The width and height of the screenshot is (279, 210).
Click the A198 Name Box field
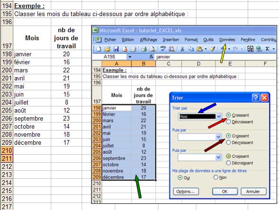click(x=110, y=57)
